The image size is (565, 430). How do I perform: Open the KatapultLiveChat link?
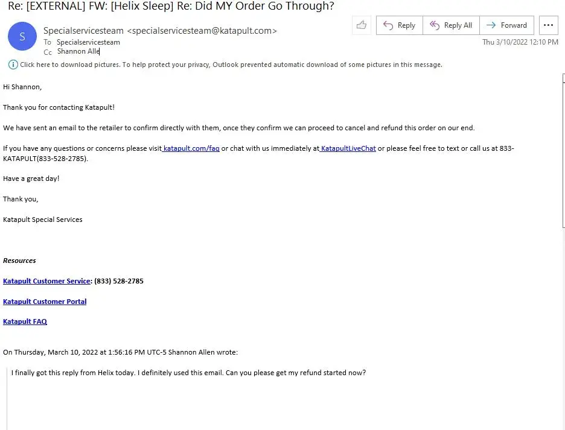click(x=348, y=148)
